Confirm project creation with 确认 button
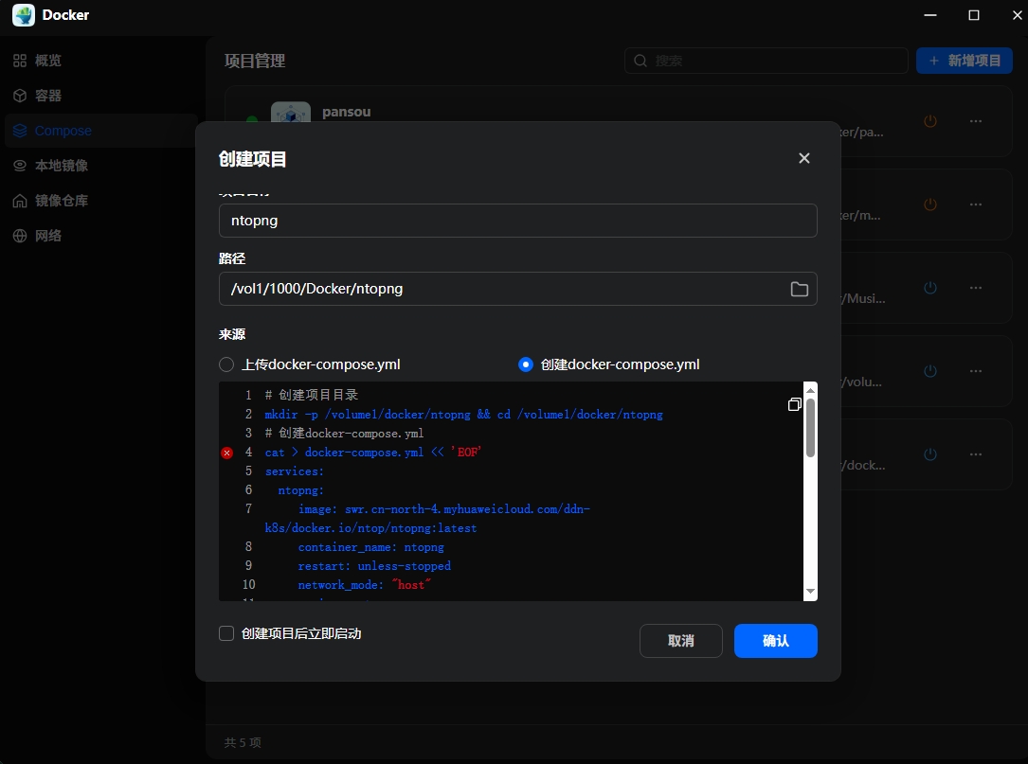Screen dimensions: 1028x764 [x=775, y=641]
